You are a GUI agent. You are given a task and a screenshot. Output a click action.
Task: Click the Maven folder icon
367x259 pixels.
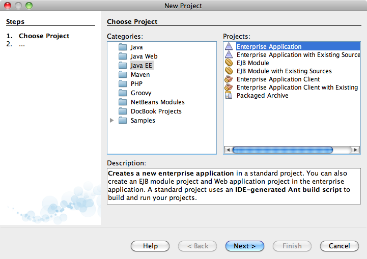[x=123, y=75]
